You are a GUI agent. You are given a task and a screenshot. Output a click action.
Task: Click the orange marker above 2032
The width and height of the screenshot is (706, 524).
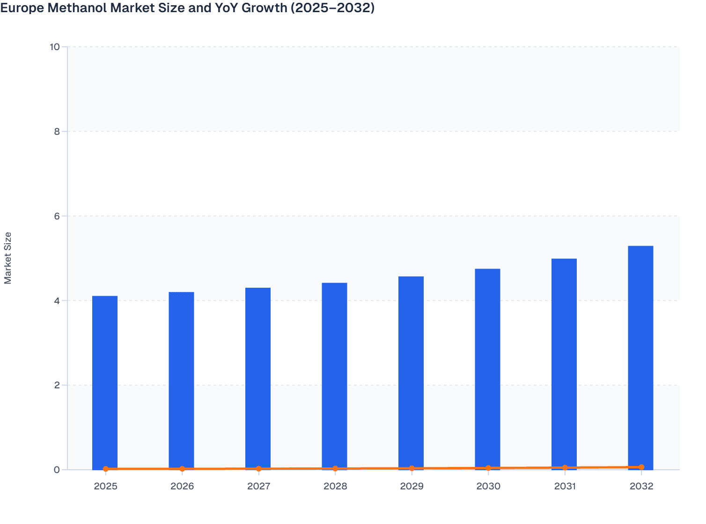click(x=641, y=466)
